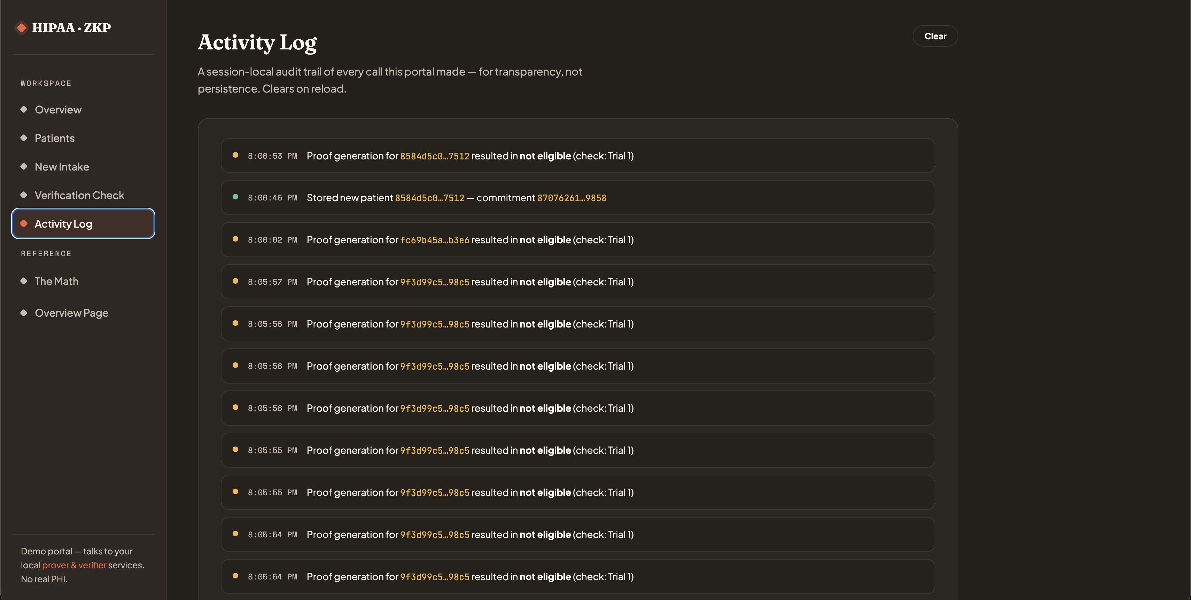Click the orange diamond beside Activity Log
Screen dimensions: 1191x600
pyautogui.click(x=24, y=223)
